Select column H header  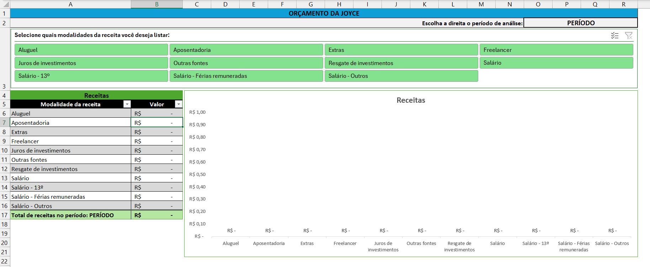click(339, 4)
